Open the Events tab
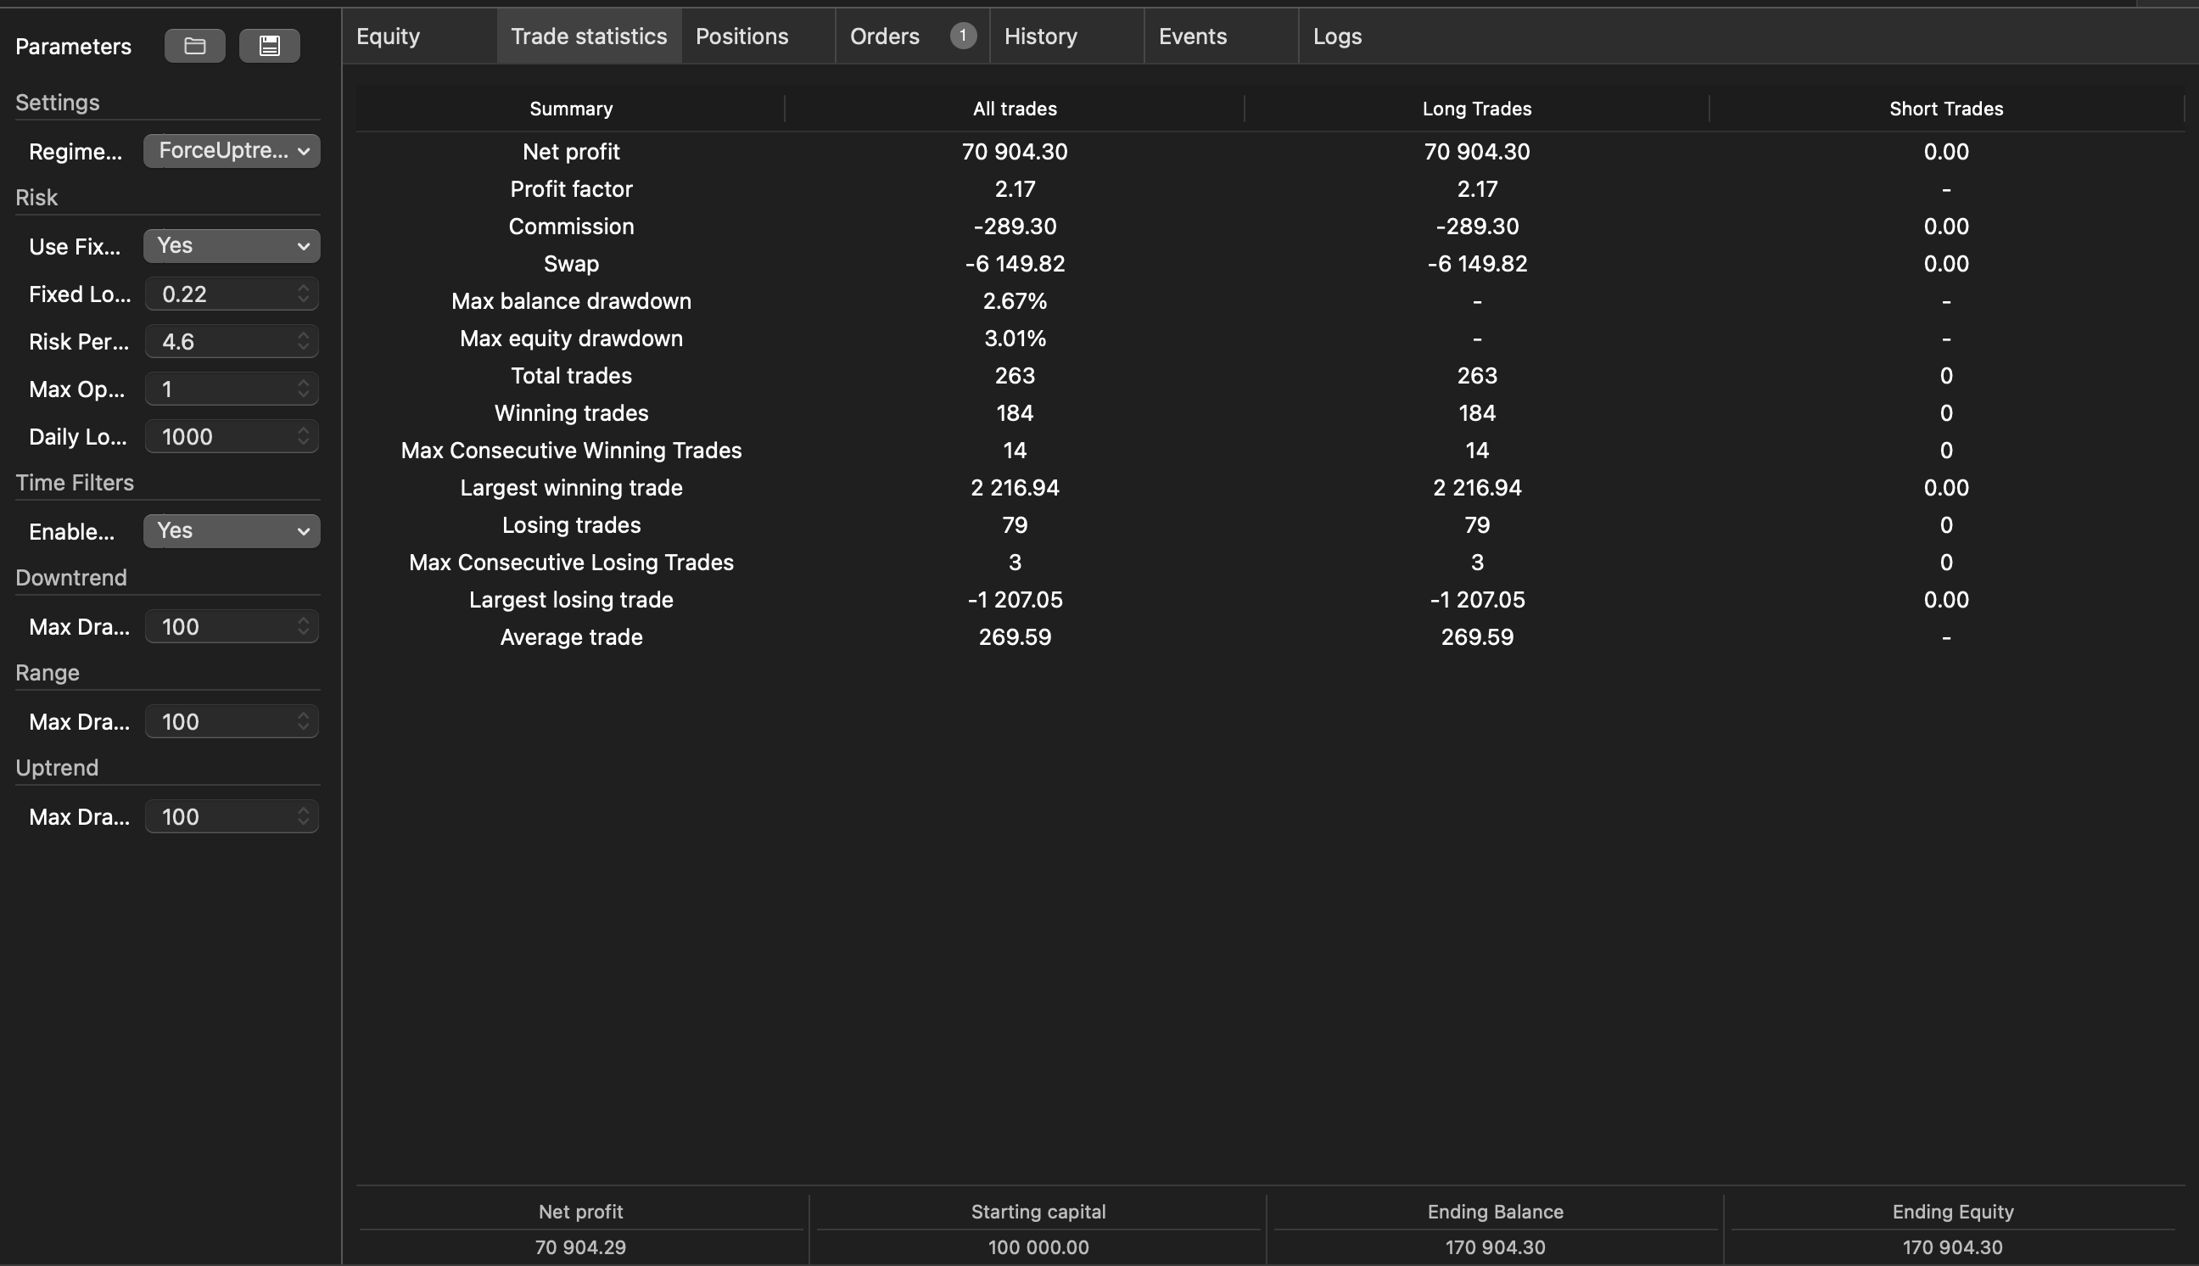The image size is (2199, 1266). (x=1192, y=36)
